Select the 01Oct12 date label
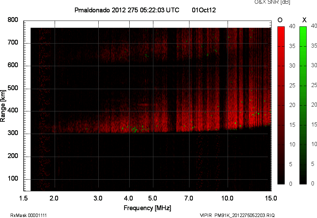Screen dimensions: 317x218 coord(204,10)
